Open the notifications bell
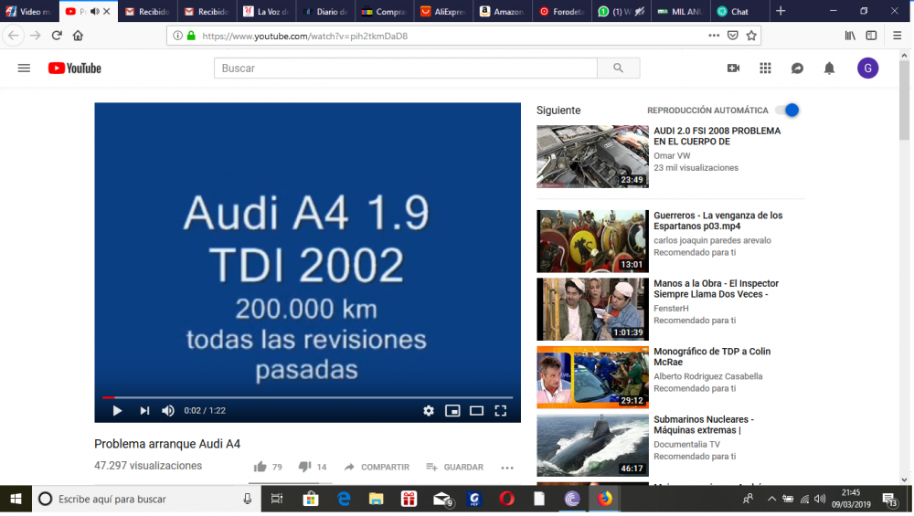The width and height of the screenshot is (914, 516). (x=829, y=68)
